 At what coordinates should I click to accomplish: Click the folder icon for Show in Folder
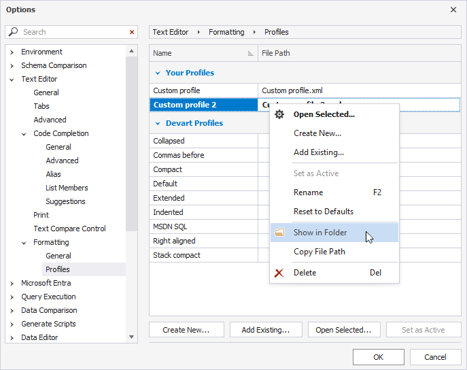pyautogui.click(x=279, y=233)
